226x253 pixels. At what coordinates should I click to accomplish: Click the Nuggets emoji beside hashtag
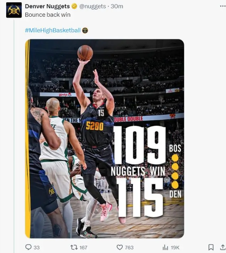(x=85, y=30)
